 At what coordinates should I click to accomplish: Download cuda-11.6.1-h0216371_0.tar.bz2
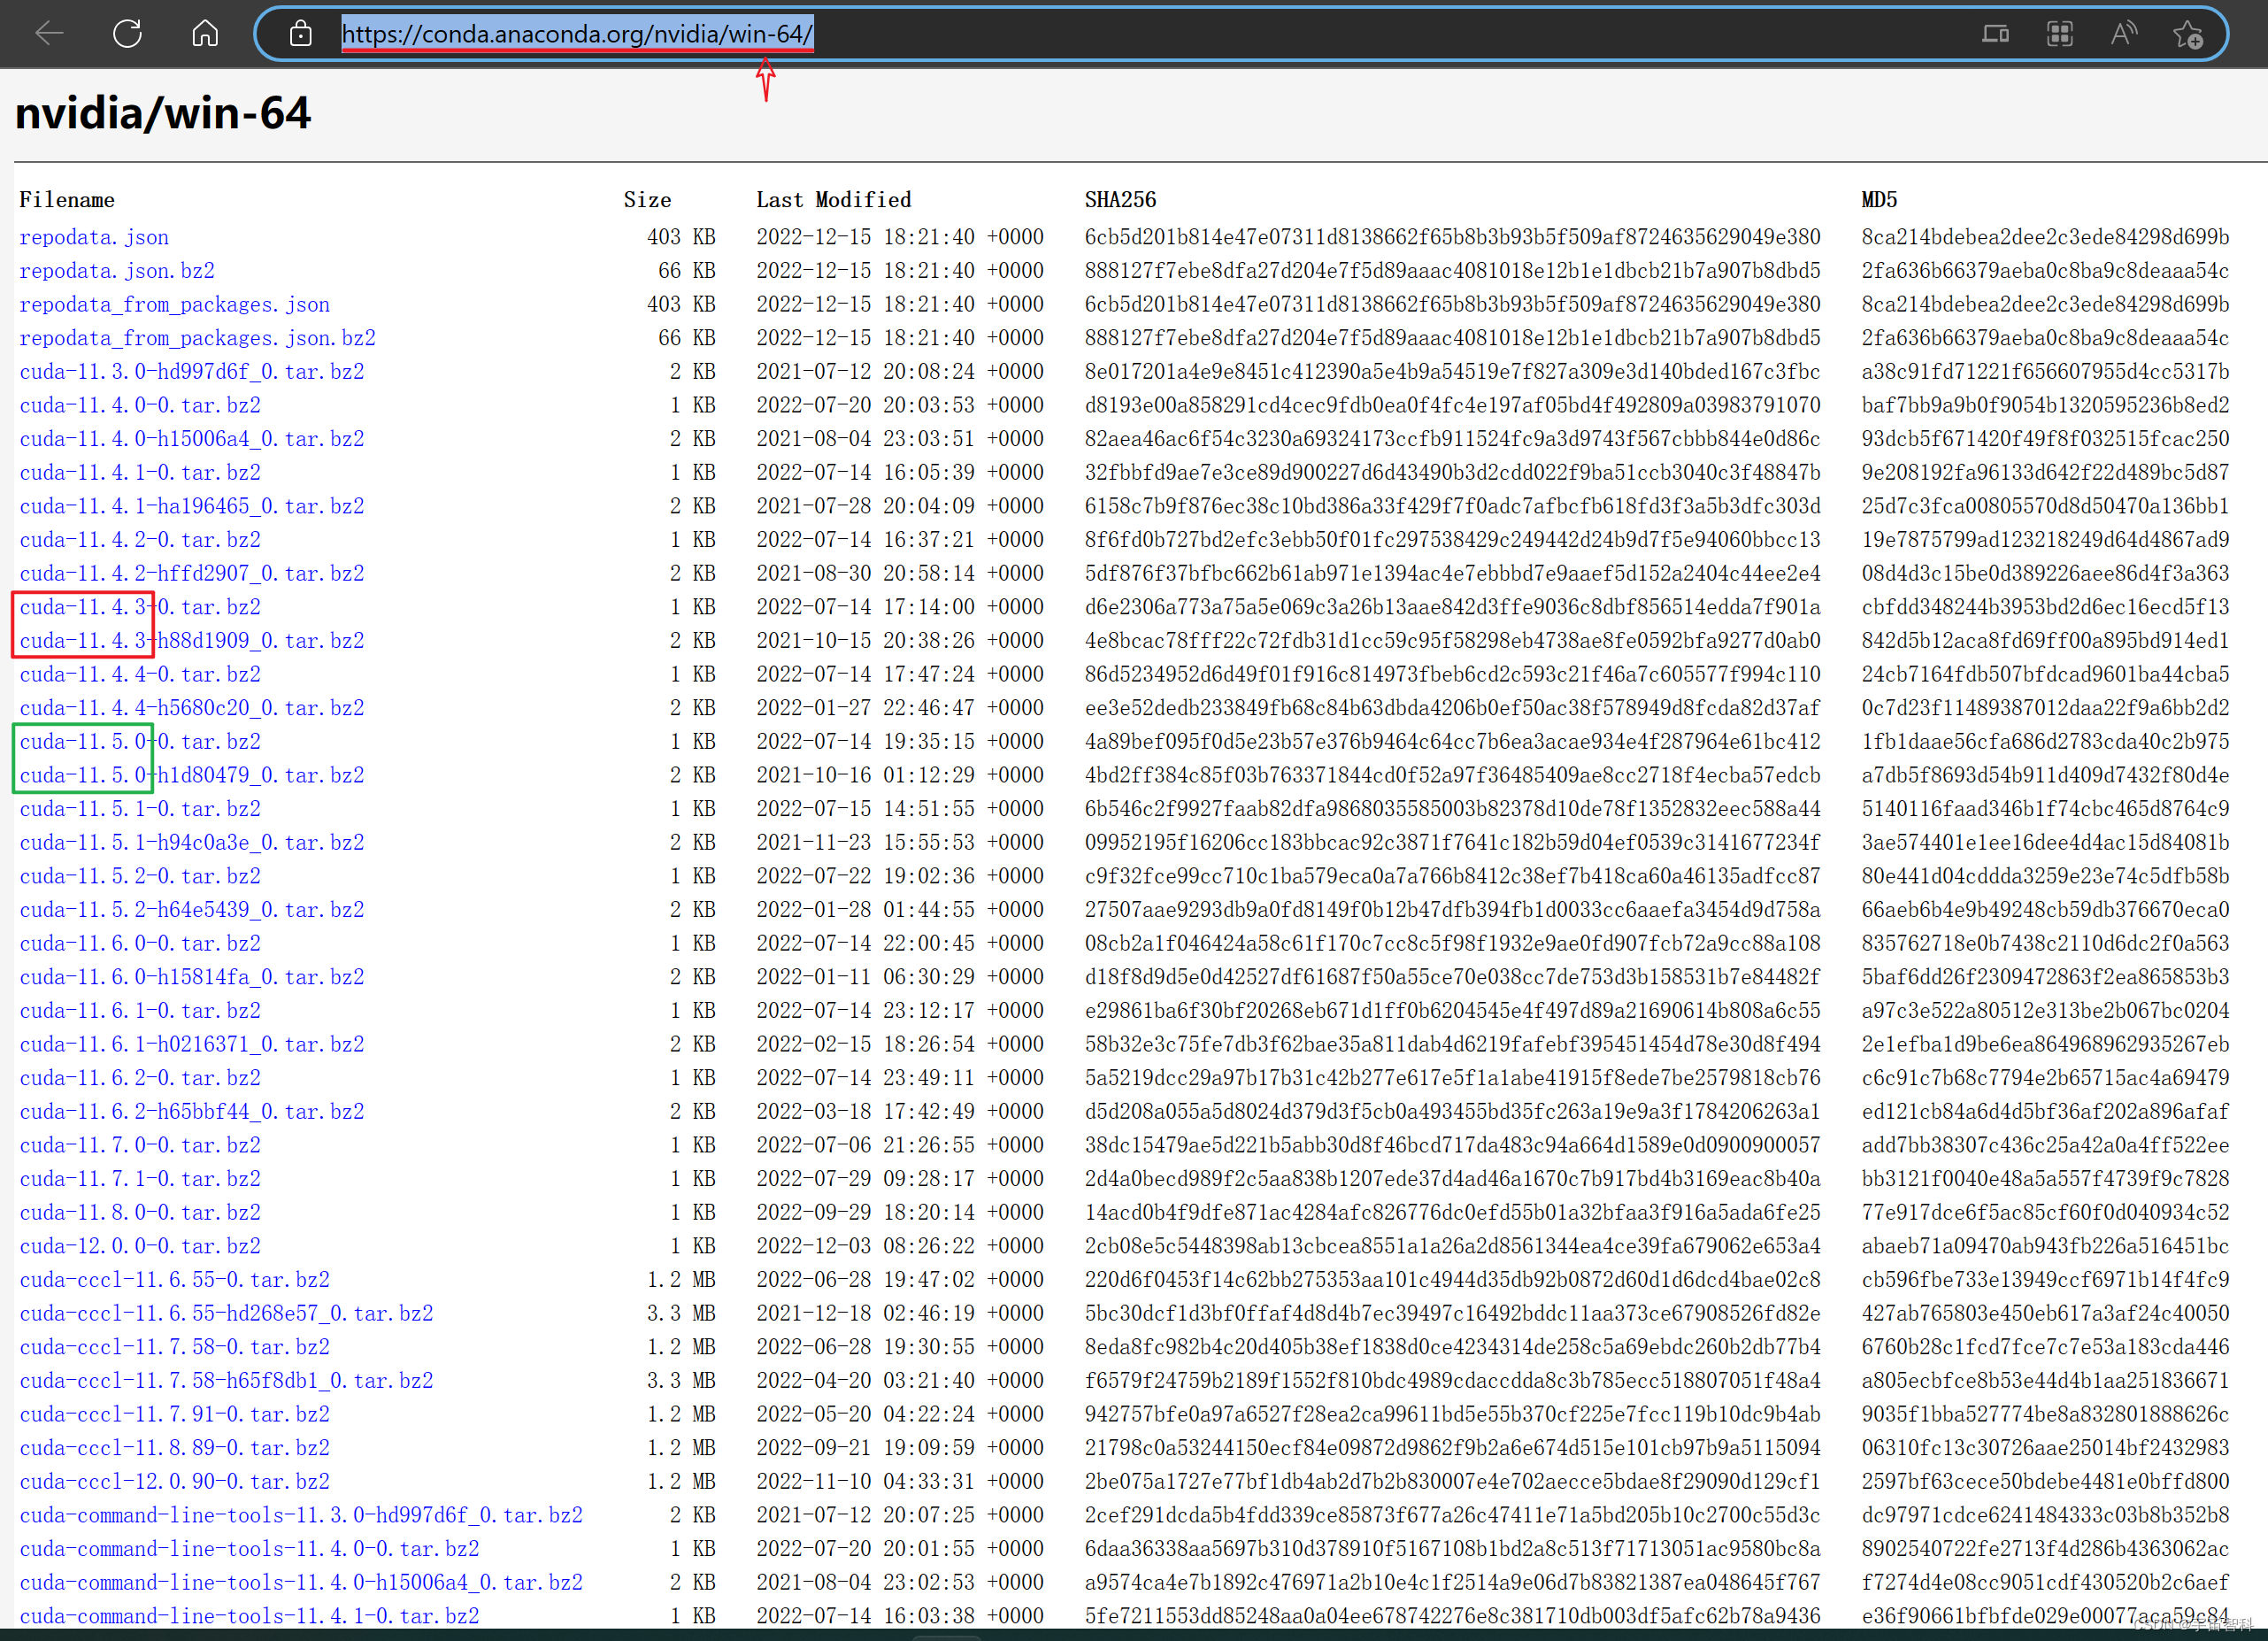[x=192, y=1044]
